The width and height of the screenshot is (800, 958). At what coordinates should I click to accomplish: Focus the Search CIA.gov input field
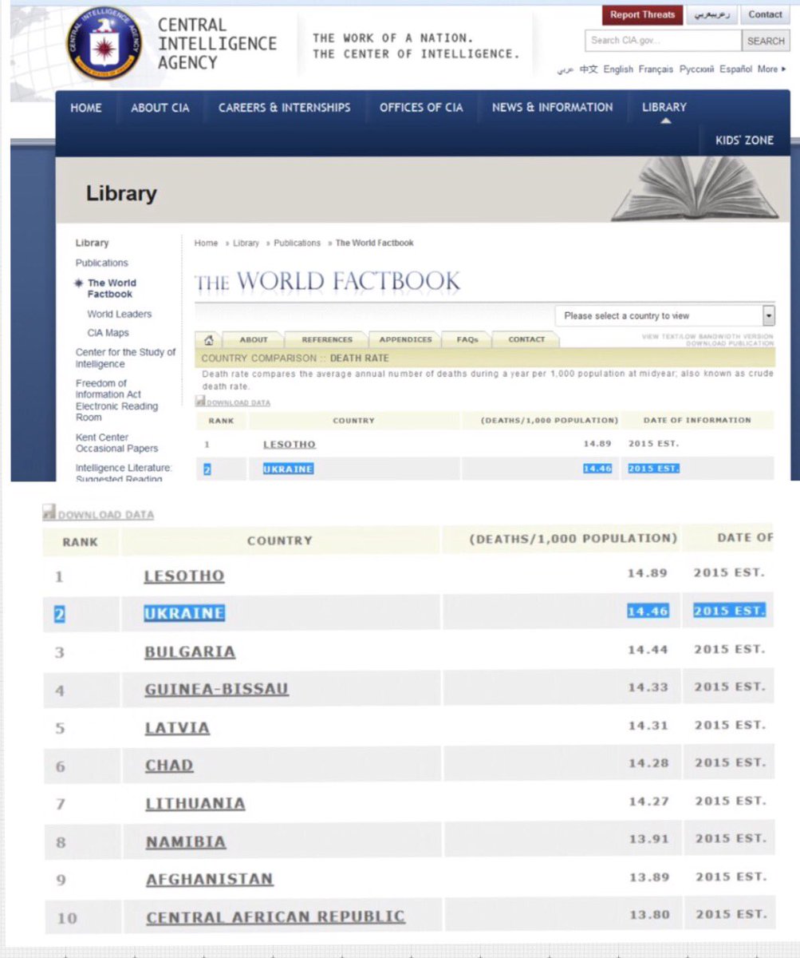[x=664, y=41]
